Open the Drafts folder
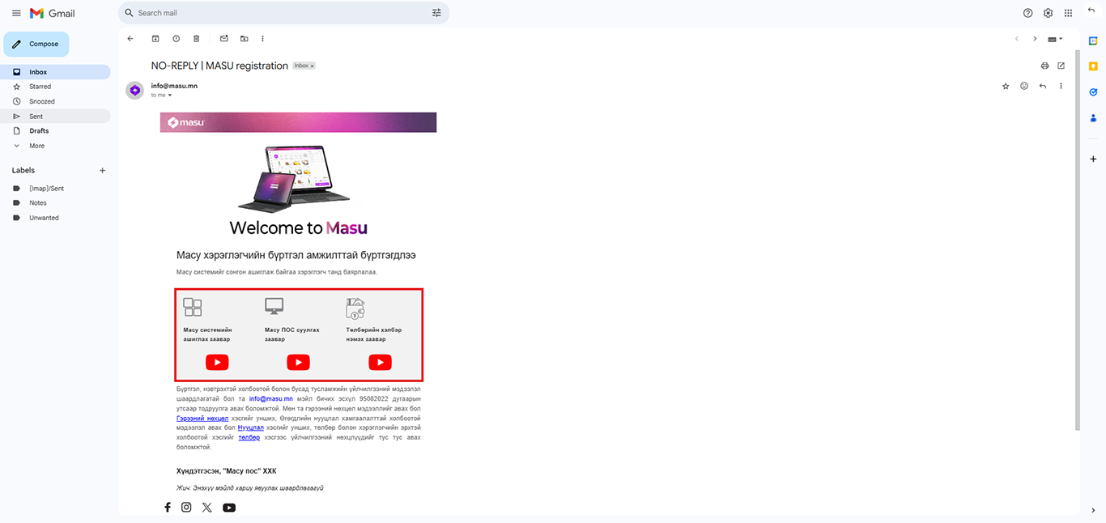The height and width of the screenshot is (523, 1106). (39, 131)
